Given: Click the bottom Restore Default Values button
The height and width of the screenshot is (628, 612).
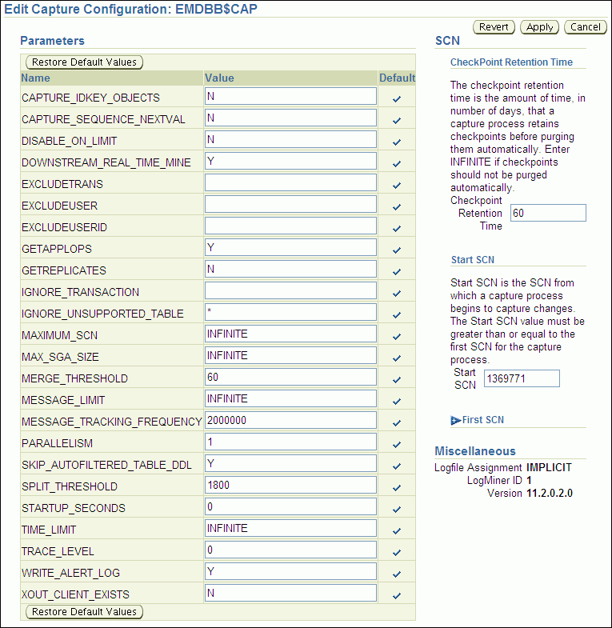Looking at the screenshot, I should [85, 612].
